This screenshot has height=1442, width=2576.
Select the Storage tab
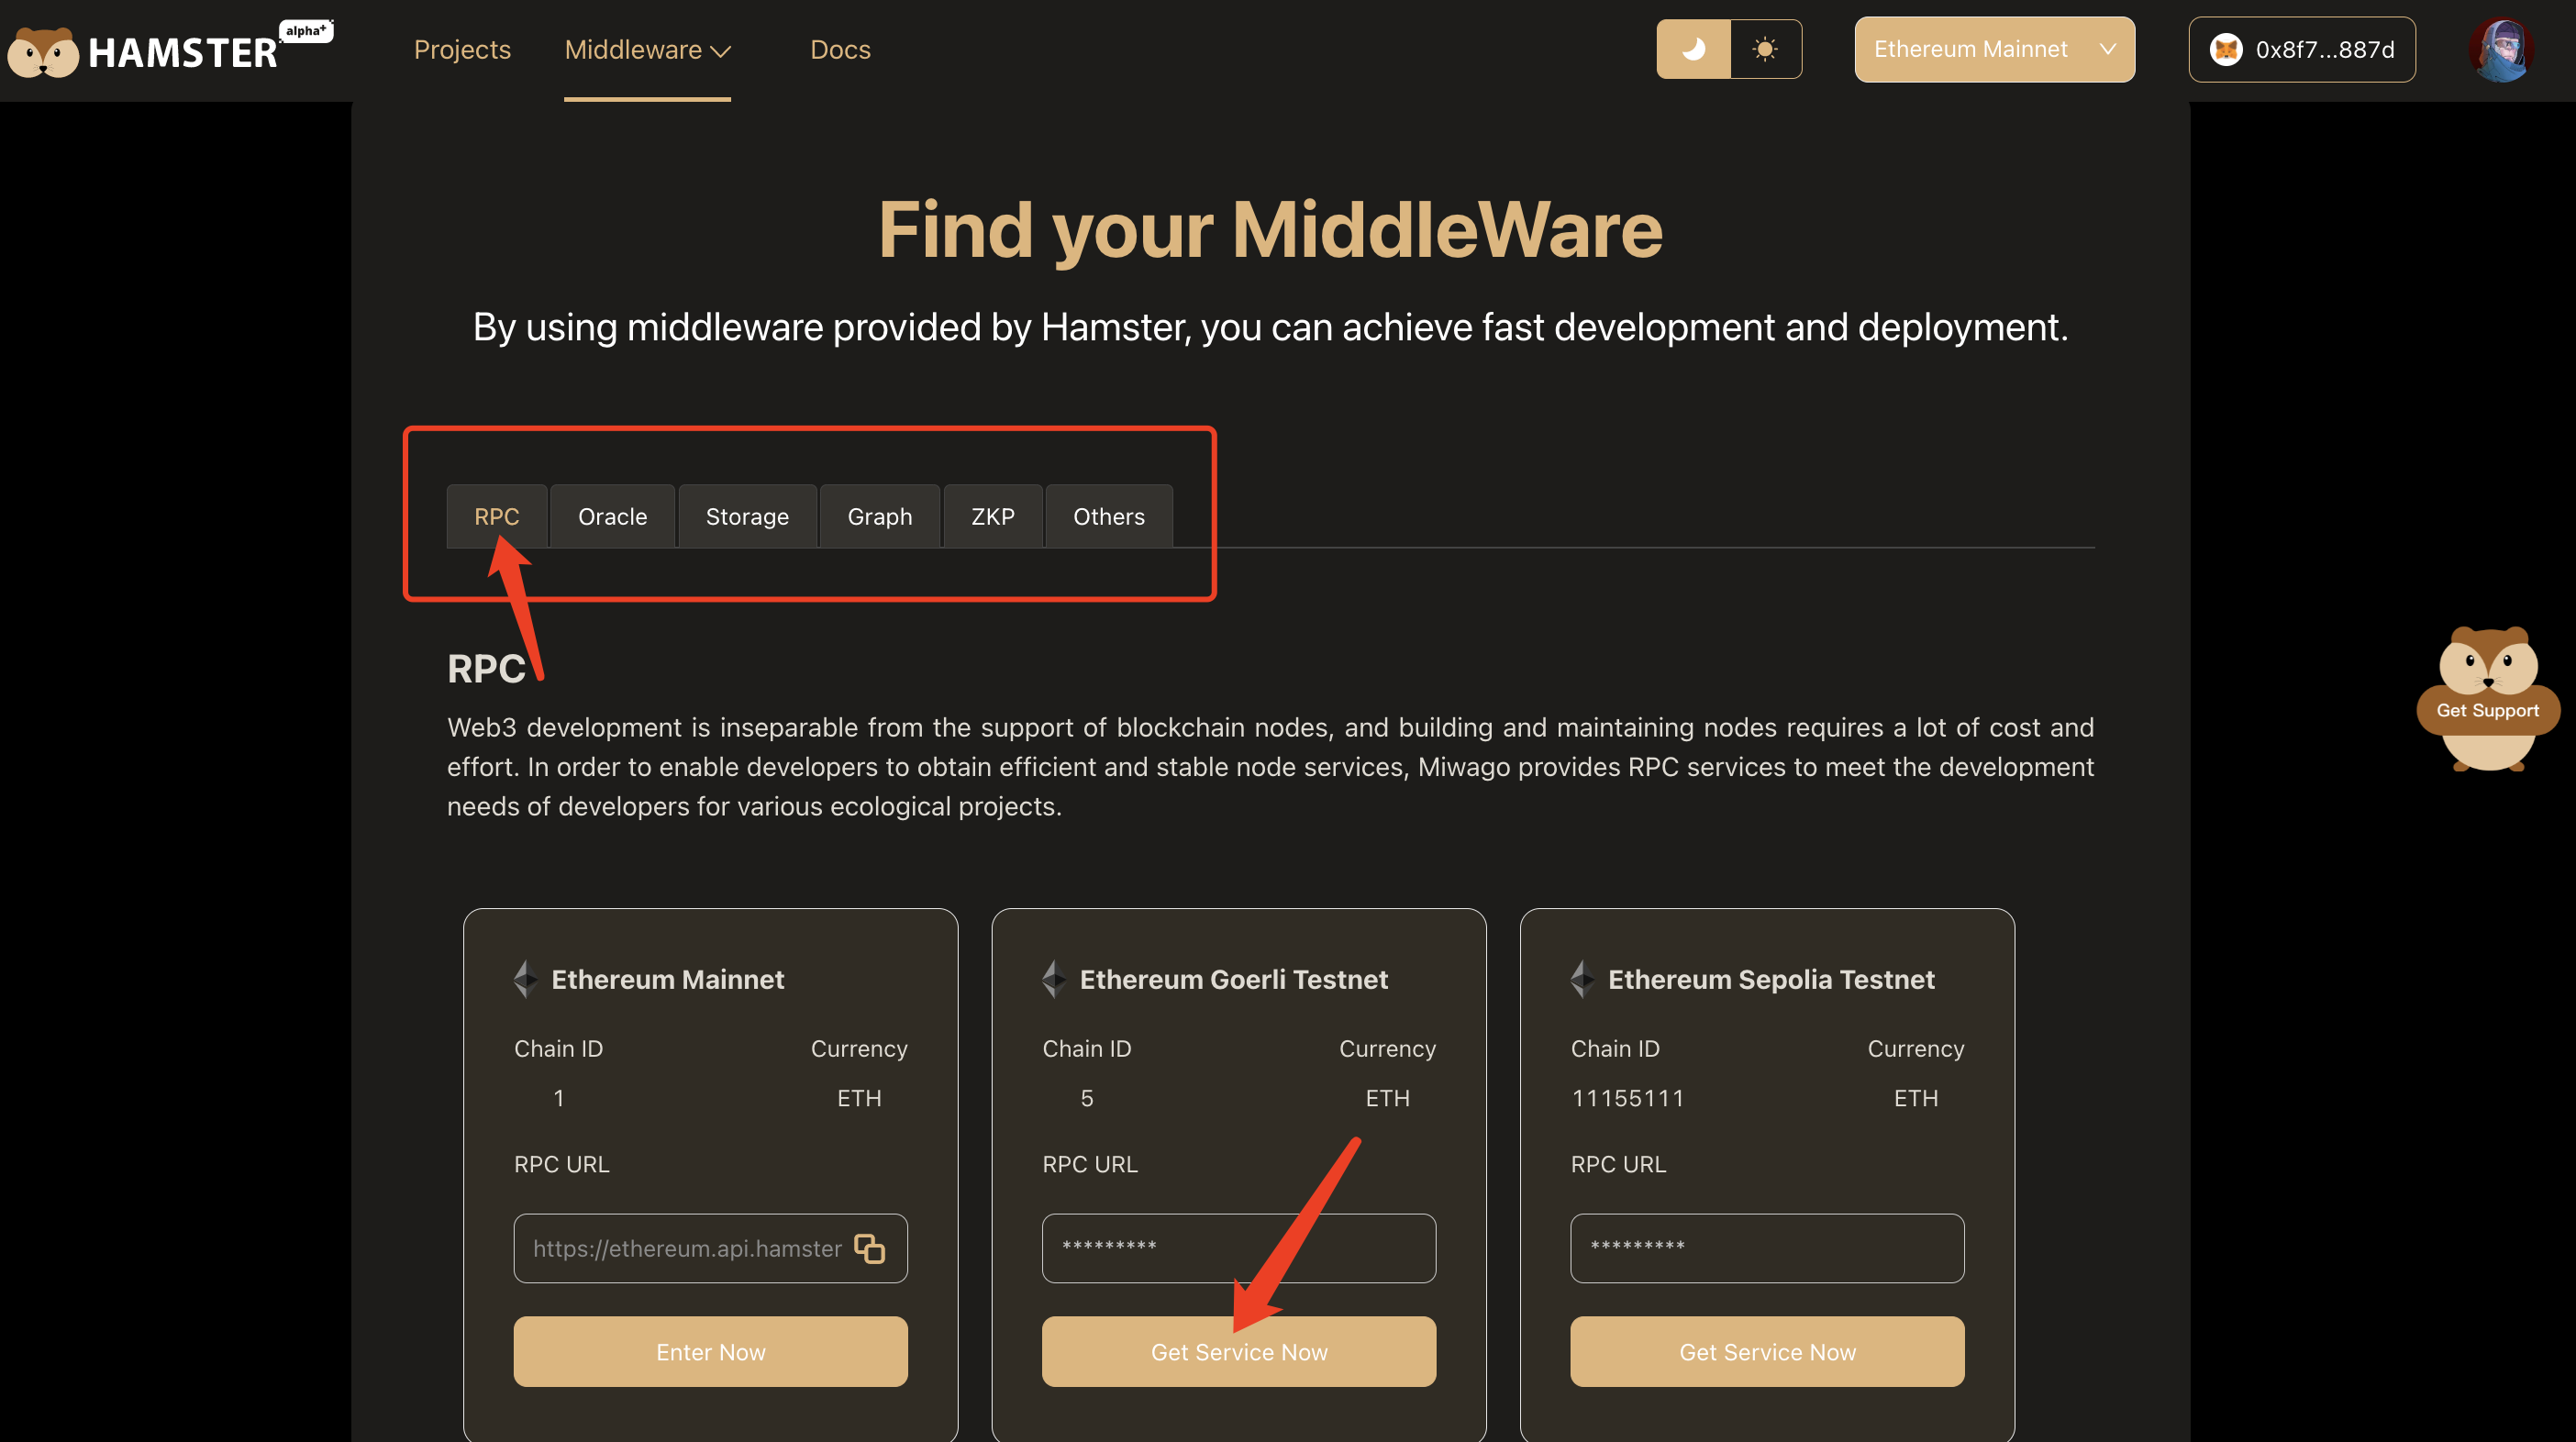[747, 516]
